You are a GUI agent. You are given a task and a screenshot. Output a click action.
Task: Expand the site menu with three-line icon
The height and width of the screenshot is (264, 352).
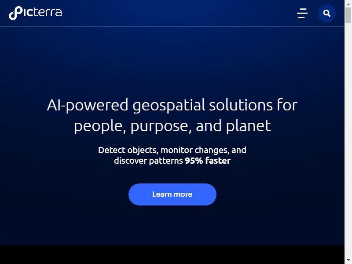pyautogui.click(x=302, y=13)
